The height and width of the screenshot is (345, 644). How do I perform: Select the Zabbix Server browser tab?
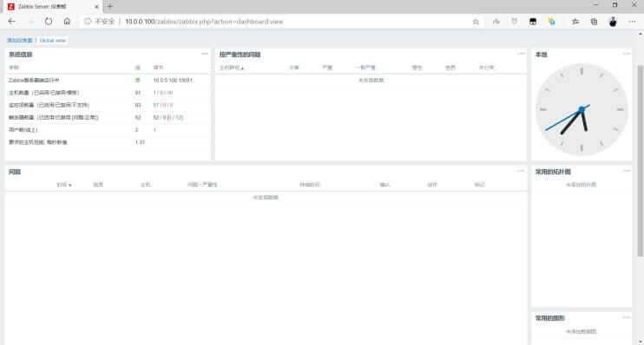(52, 7)
